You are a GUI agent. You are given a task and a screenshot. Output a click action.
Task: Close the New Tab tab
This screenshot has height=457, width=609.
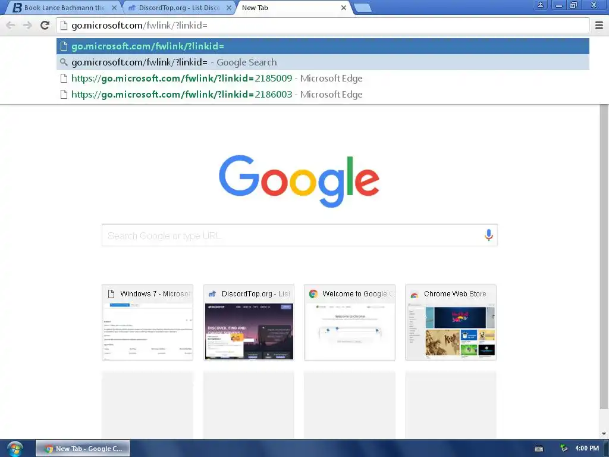click(343, 8)
